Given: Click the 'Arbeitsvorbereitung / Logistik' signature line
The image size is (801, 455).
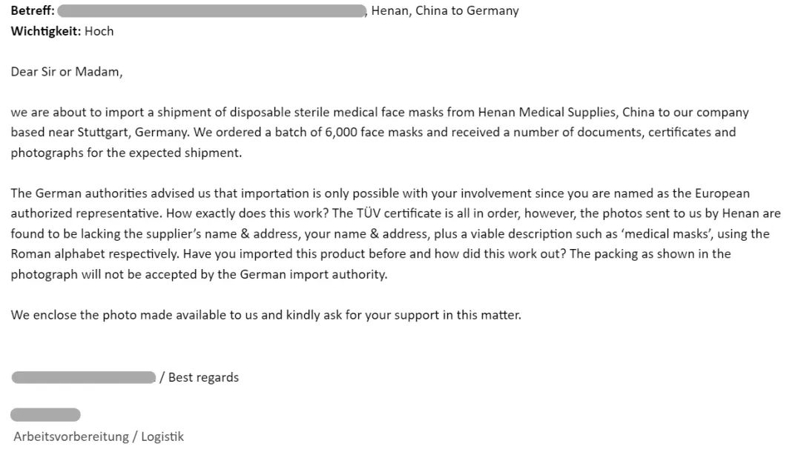Looking at the screenshot, I should coord(99,436).
